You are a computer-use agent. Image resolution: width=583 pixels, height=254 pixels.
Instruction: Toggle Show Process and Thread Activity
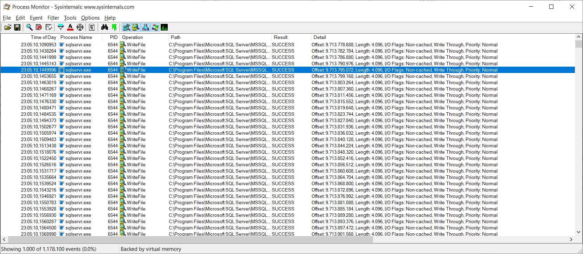tap(155, 27)
